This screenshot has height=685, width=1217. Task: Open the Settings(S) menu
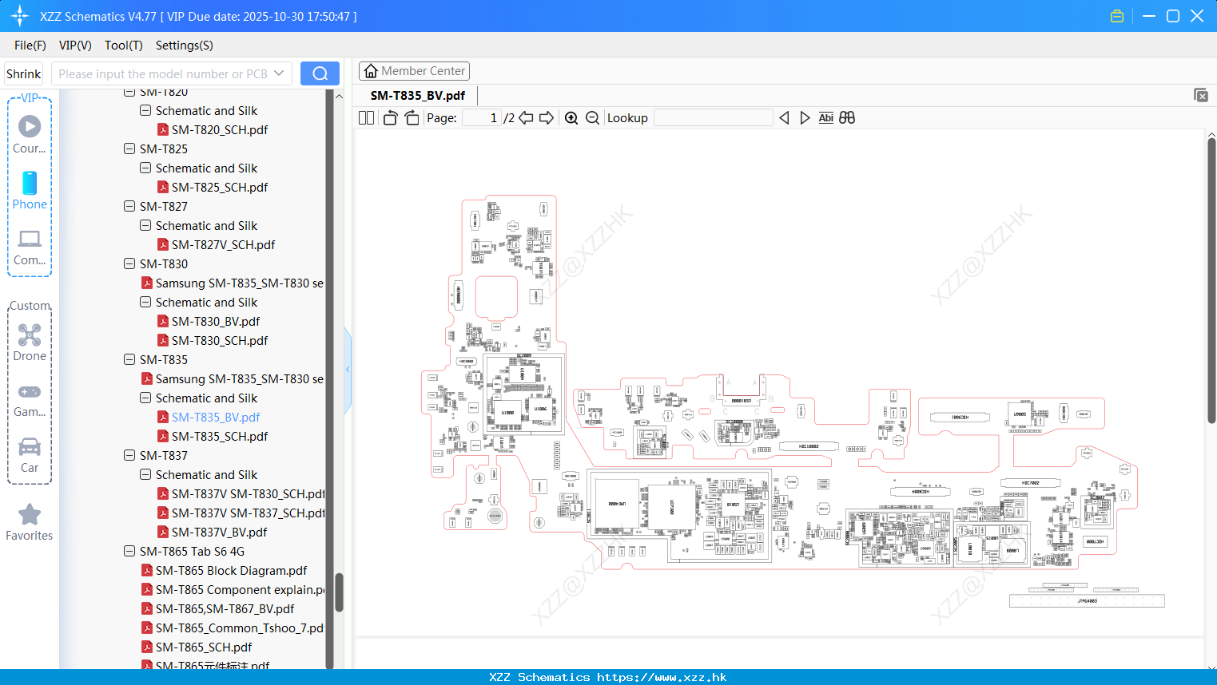[185, 46]
